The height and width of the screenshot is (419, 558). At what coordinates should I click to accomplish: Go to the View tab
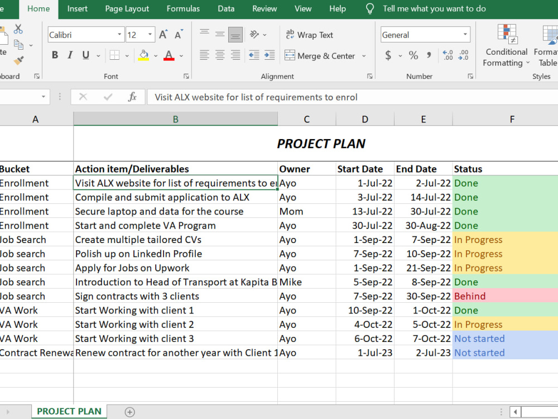(x=303, y=8)
